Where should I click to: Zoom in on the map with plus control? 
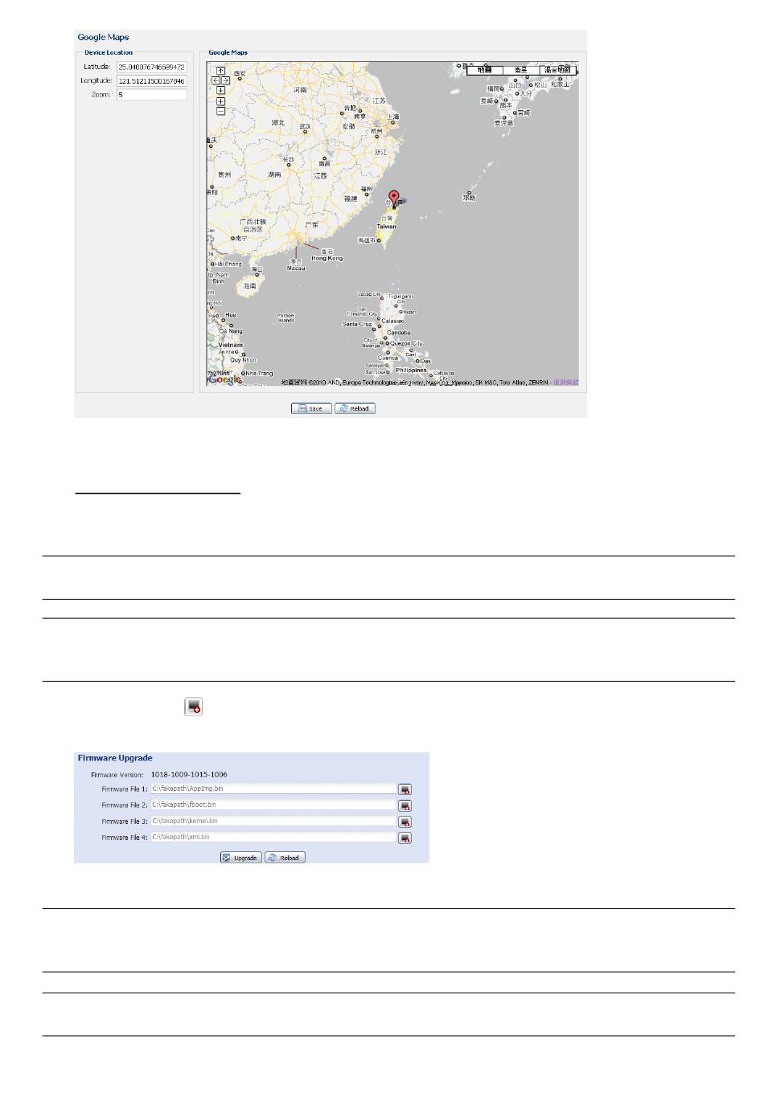click(221, 101)
